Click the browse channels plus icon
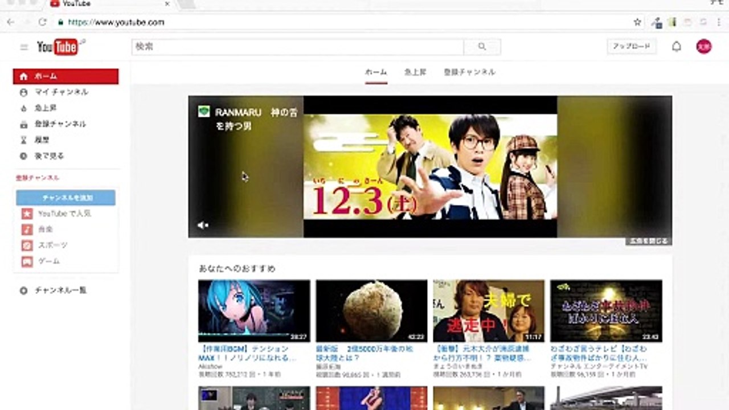This screenshot has width=729, height=410. click(x=23, y=290)
